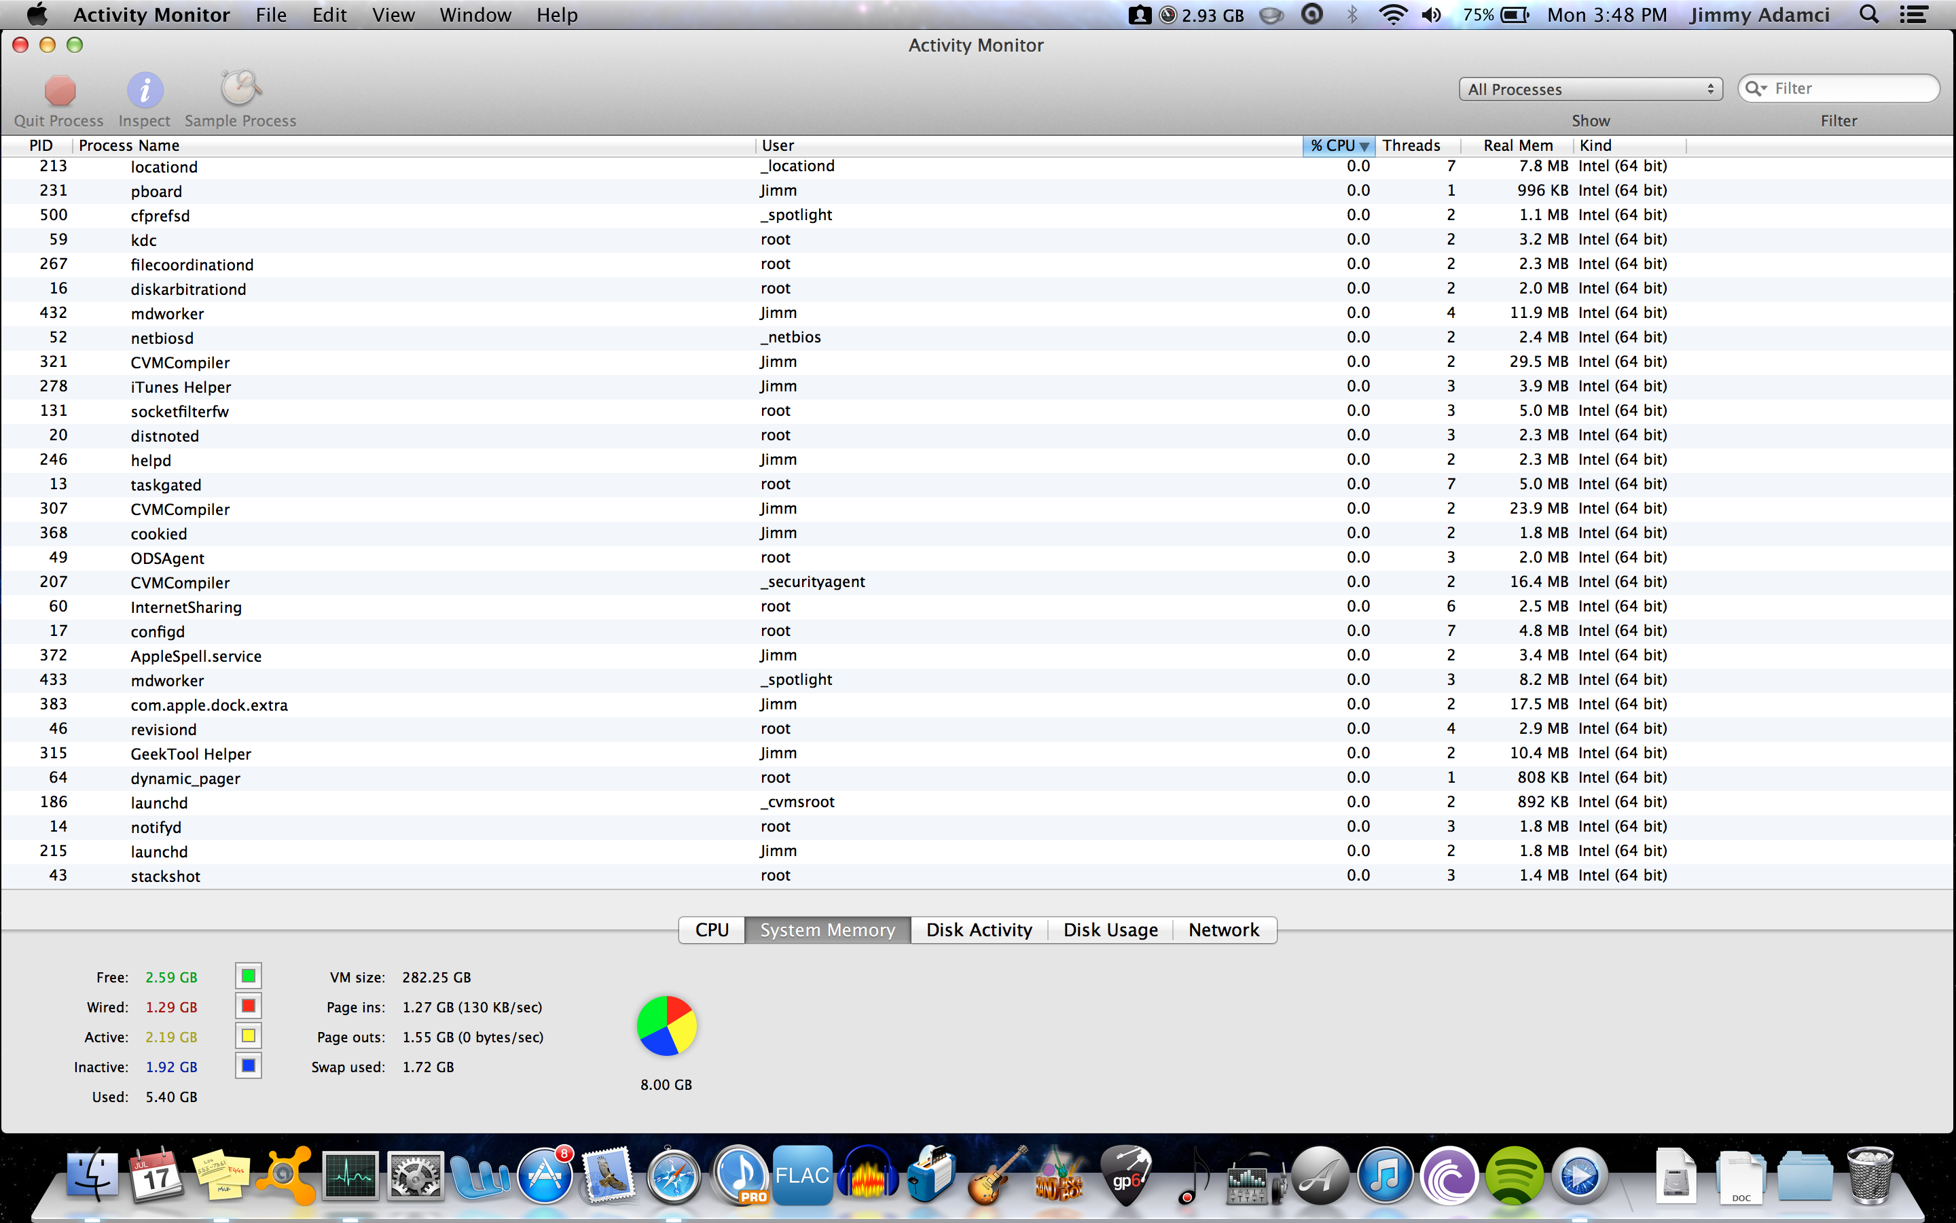Select the GeekTool Helper process row
The height and width of the screenshot is (1223, 1956).
[978, 753]
